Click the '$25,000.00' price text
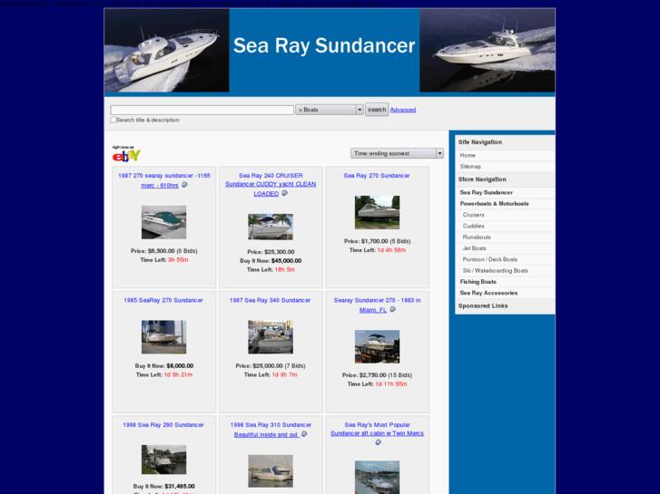Image resolution: width=660 pixels, height=494 pixels. [x=268, y=366]
